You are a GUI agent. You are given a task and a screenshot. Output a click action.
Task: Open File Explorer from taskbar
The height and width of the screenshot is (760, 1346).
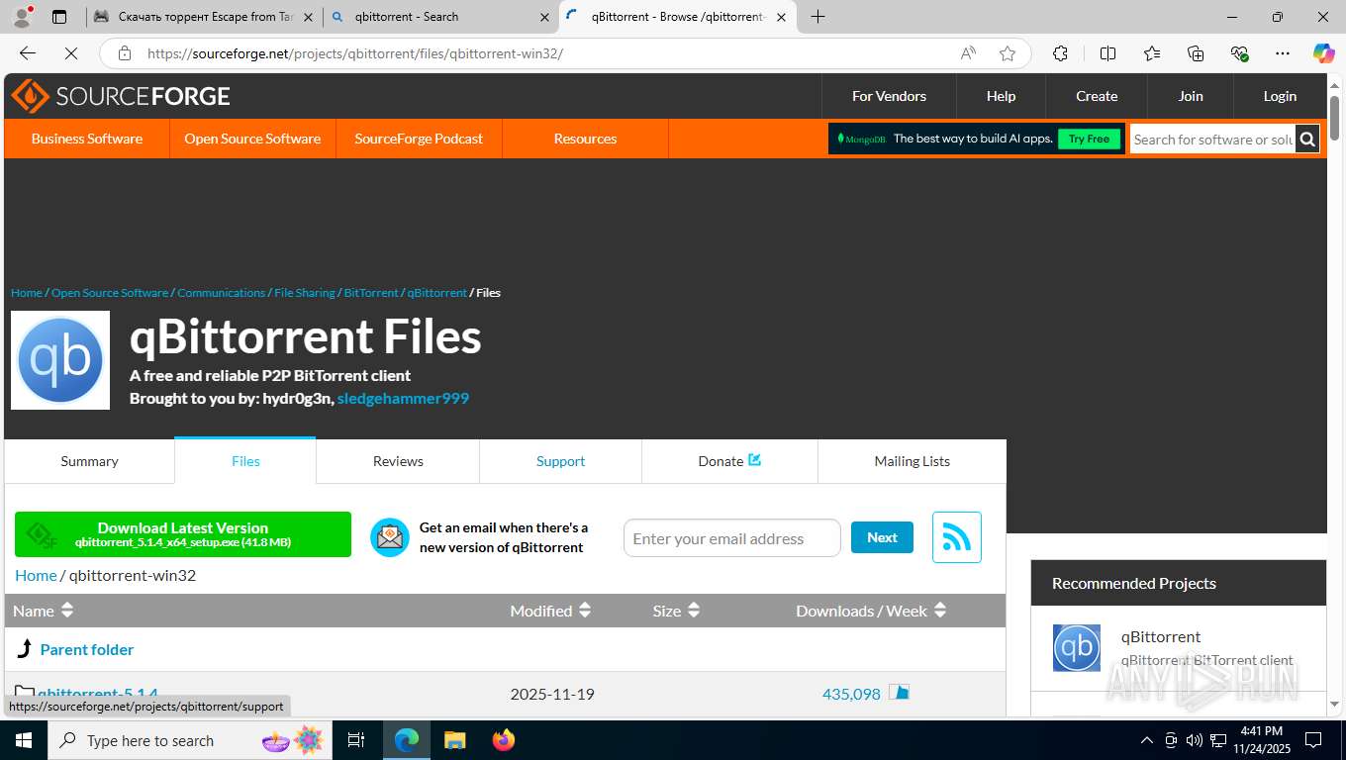pyautogui.click(x=454, y=740)
